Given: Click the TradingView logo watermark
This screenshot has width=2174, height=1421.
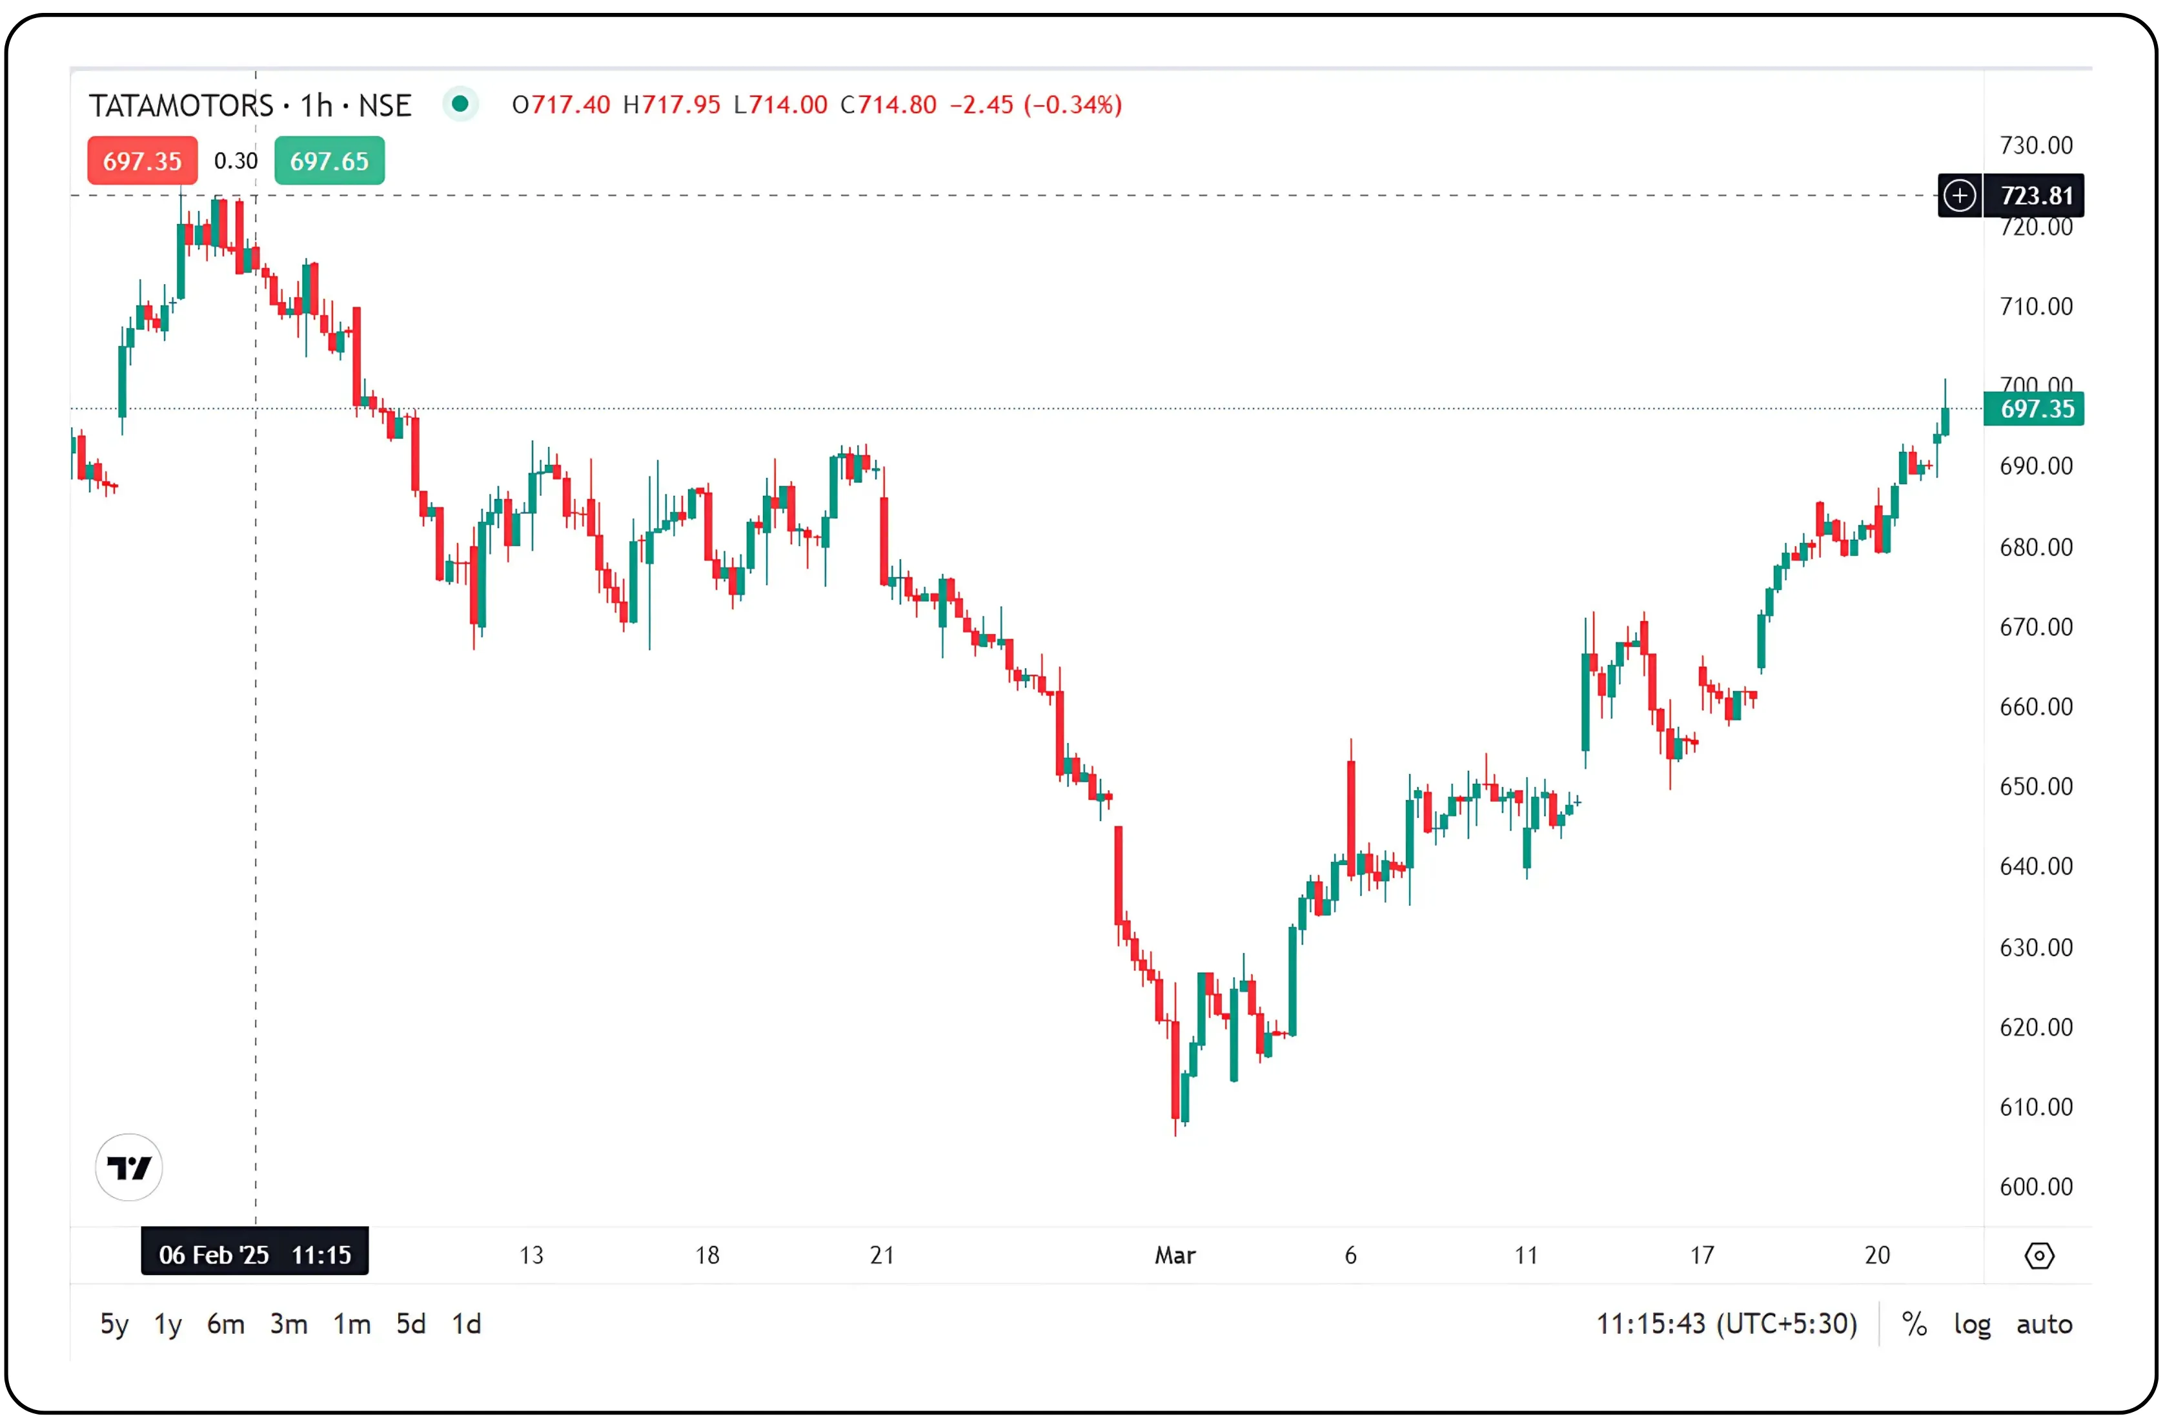Looking at the screenshot, I should (x=129, y=1167).
